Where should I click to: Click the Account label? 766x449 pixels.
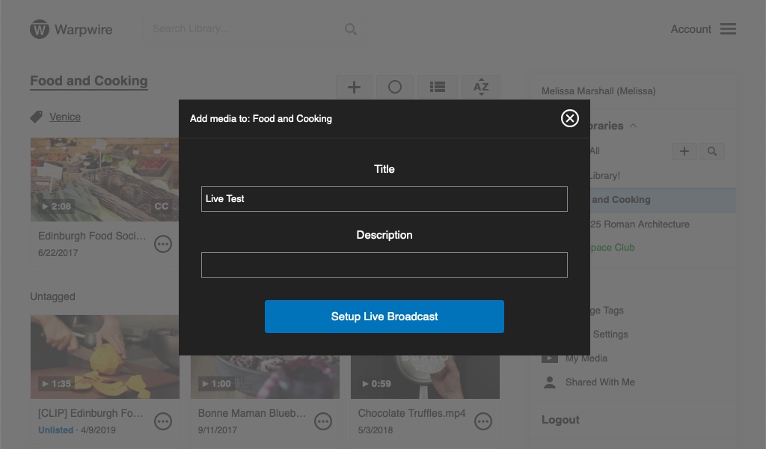[x=690, y=29]
